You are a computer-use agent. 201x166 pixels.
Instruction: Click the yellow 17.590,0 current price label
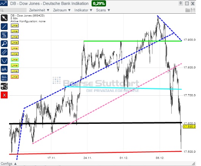(189, 126)
